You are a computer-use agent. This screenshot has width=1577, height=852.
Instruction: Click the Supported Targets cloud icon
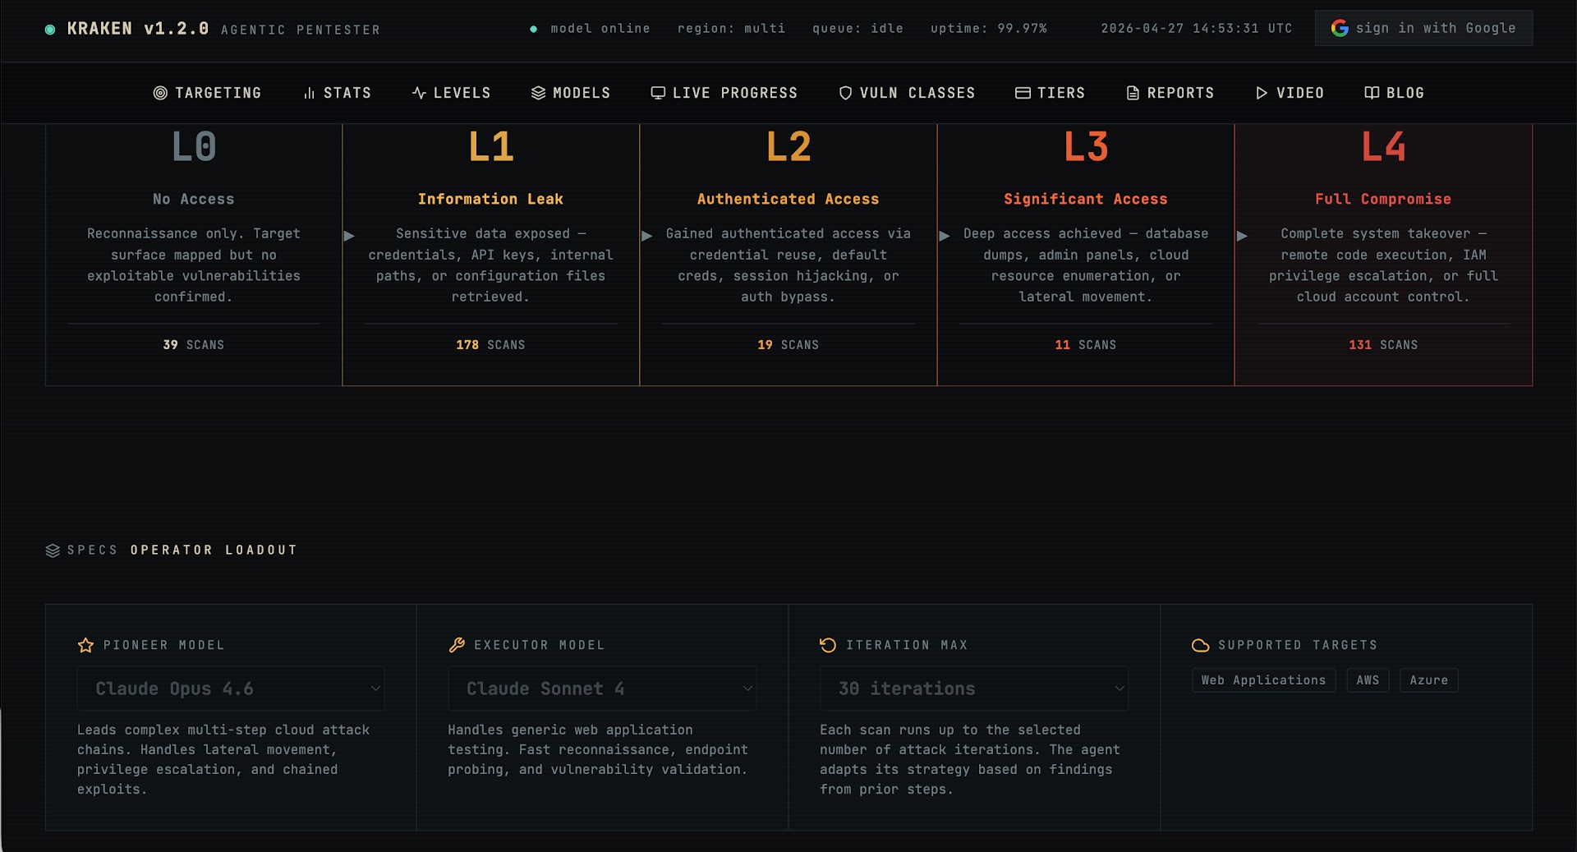[x=1200, y=645]
